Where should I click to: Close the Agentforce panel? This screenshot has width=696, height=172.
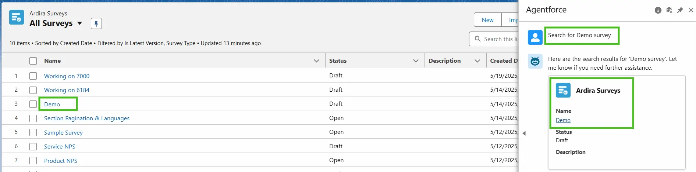tap(691, 10)
